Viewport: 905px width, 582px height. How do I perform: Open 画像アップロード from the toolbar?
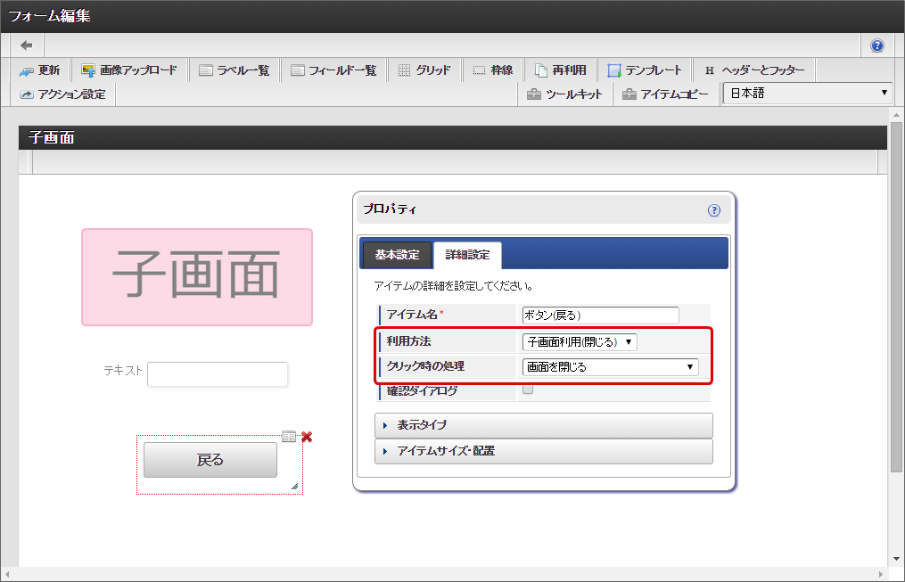(129, 70)
